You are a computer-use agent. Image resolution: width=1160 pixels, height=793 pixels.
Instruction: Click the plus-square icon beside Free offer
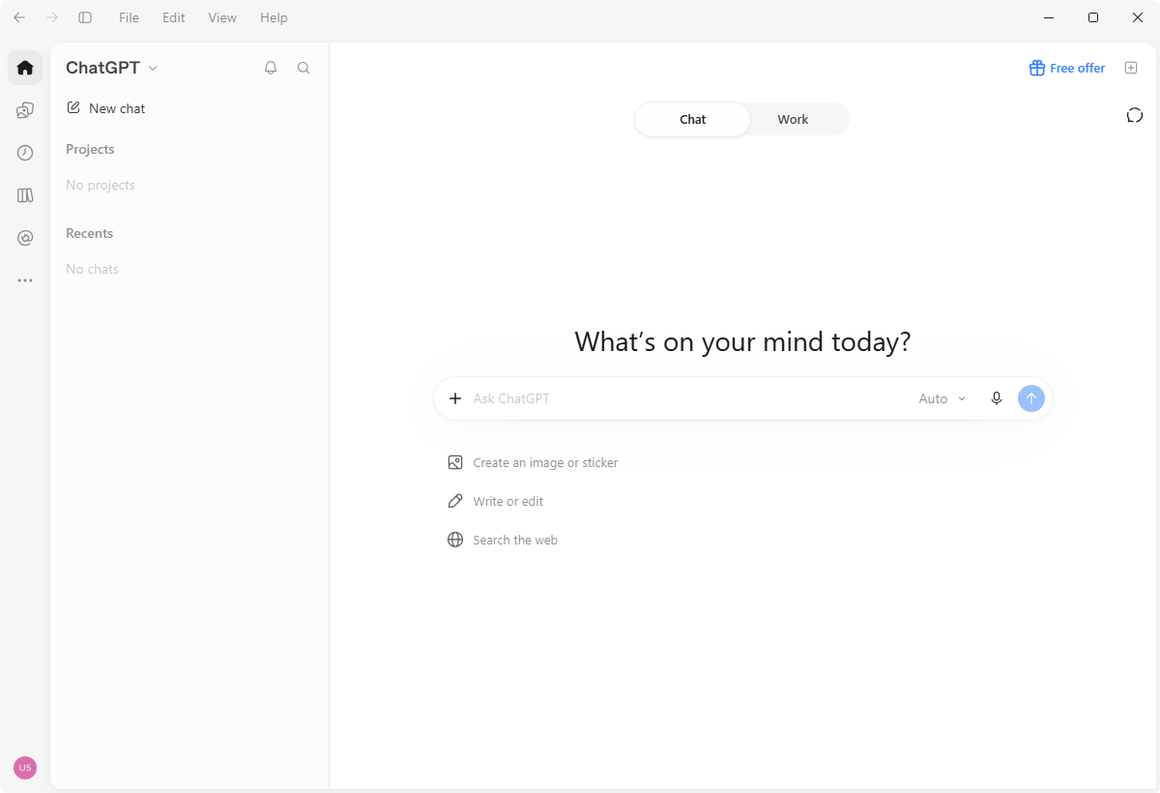(1131, 68)
